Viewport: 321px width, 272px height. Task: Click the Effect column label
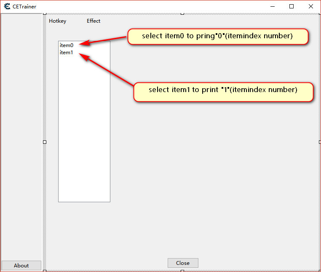coord(94,21)
